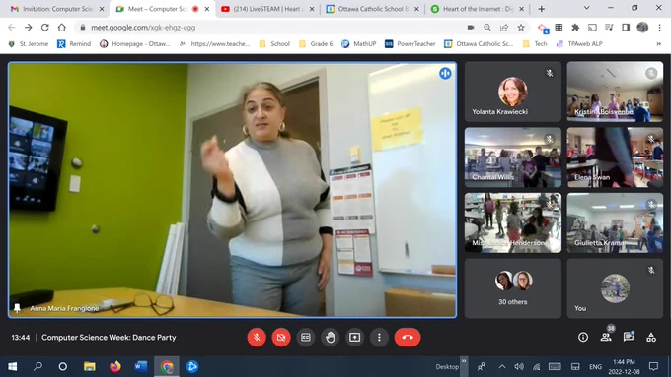Turn the camera back on

(281, 338)
